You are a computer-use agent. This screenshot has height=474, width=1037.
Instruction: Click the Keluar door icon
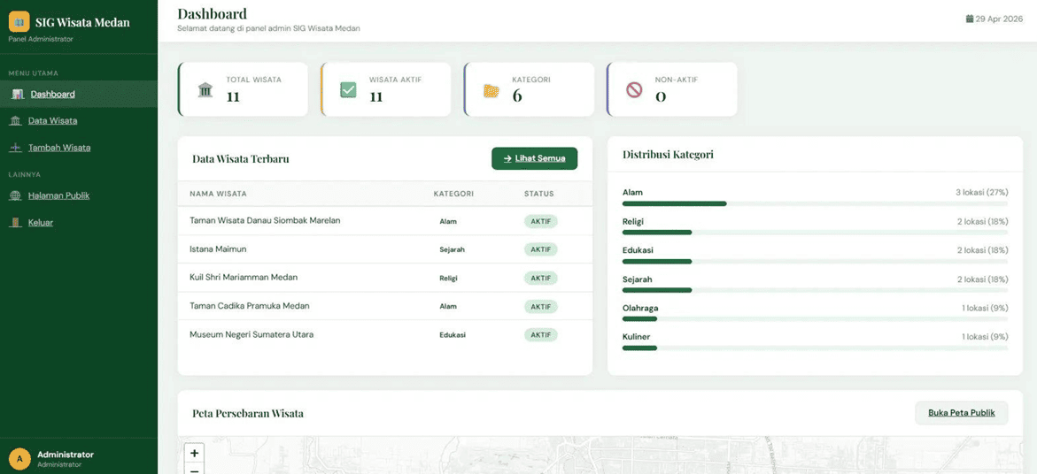click(16, 223)
